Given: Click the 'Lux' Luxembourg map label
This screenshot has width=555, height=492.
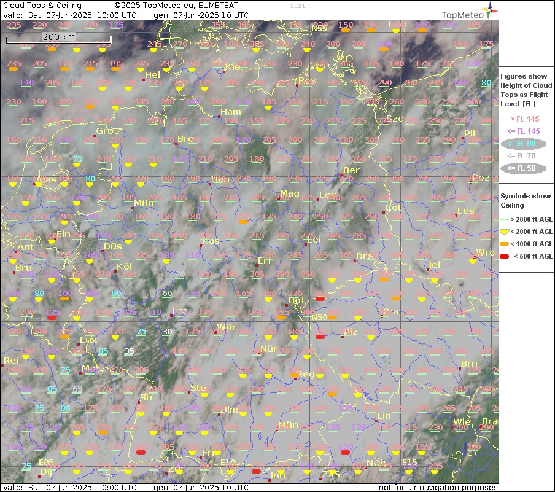Looking at the screenshot, I should tap(88, 340).
